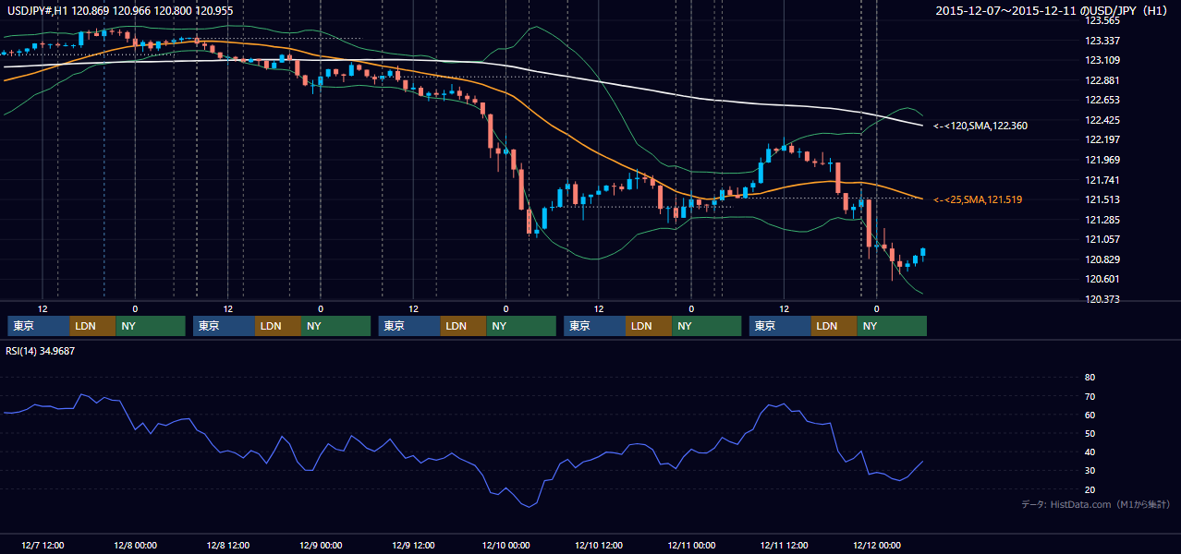The height and width of the screenshot is (554, 1181).
Task: Click RSI scale value 60
Action: (x=1090, y=415)
